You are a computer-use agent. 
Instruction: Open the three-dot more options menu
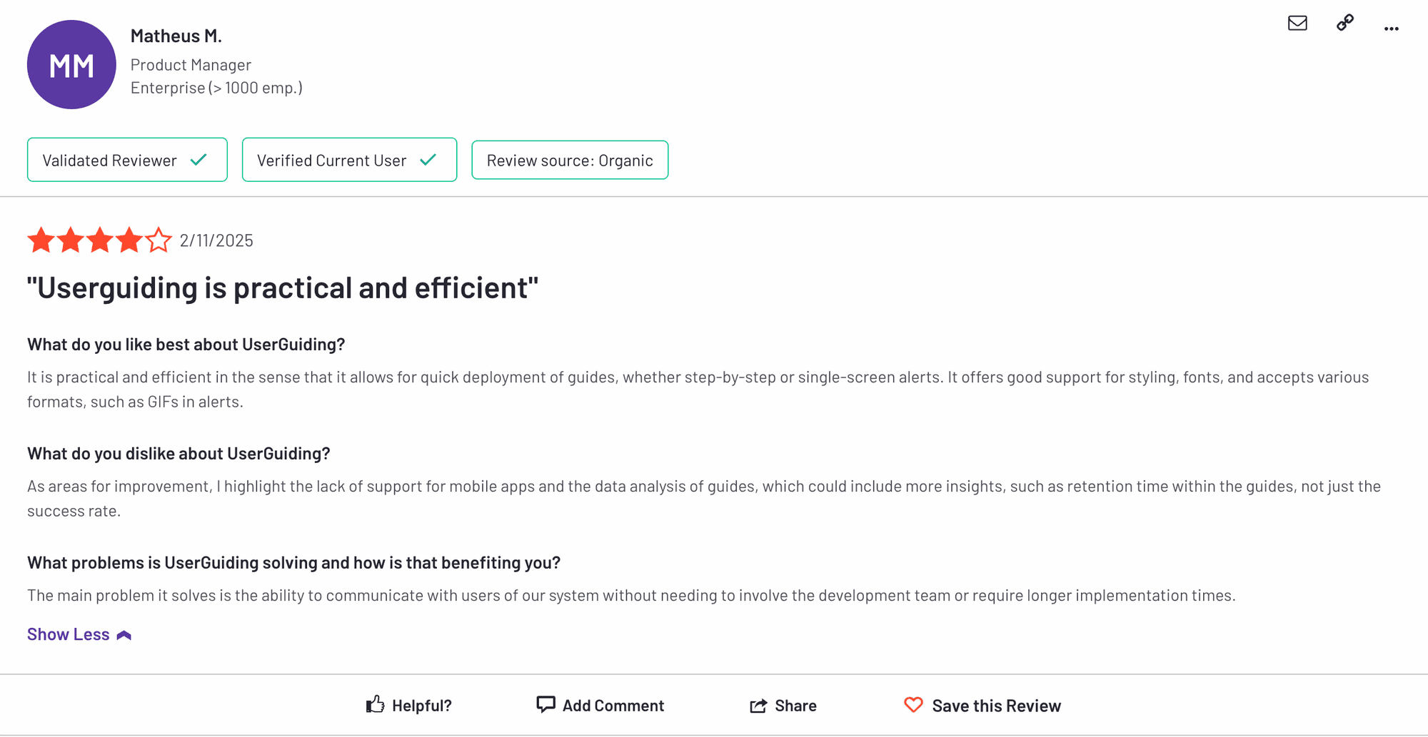click(1391, 29)
